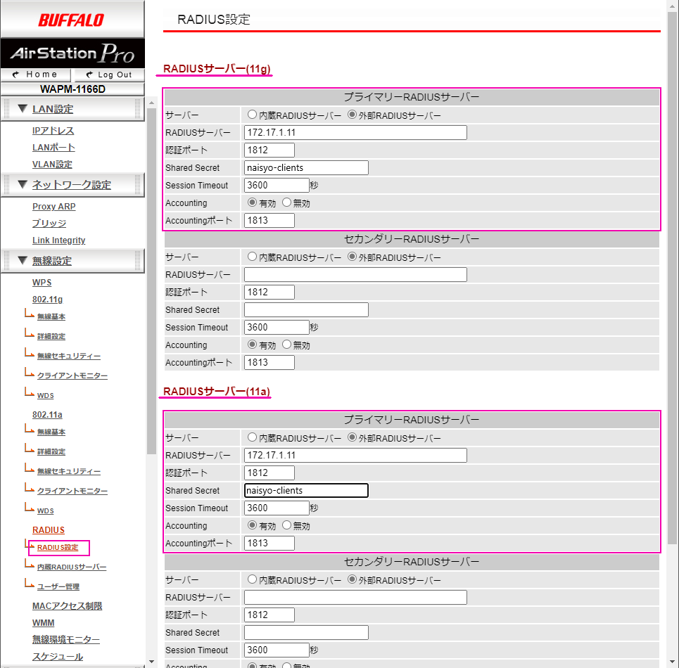Click 11a primary Shared Secret field
The image size is (679, 668).
click(306, 491)
